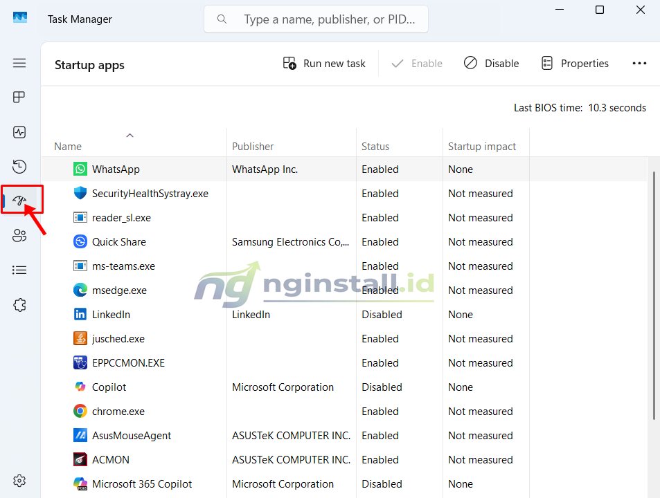The height and width of the screenshot is (498, 660).
Task: Click the Task Manager app logo
Action: tap(20, 18)
